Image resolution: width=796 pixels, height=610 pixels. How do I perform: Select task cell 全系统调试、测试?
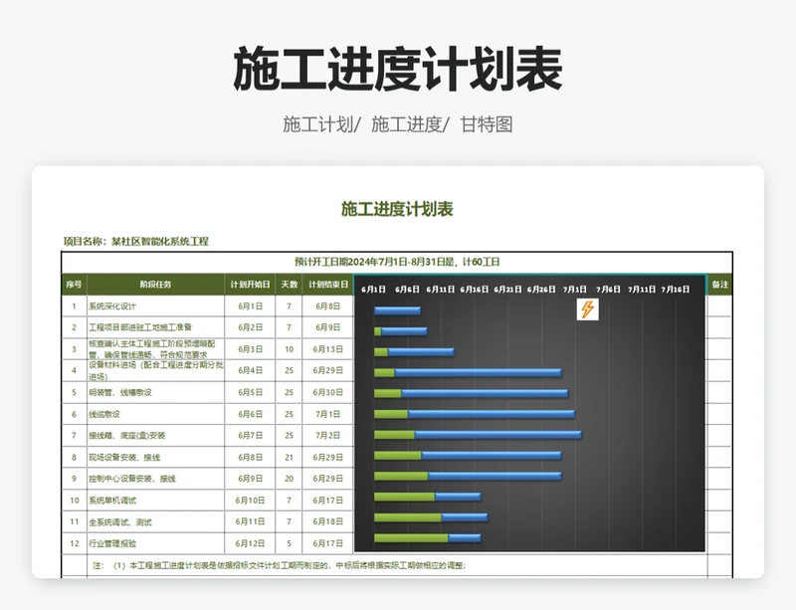156,522
